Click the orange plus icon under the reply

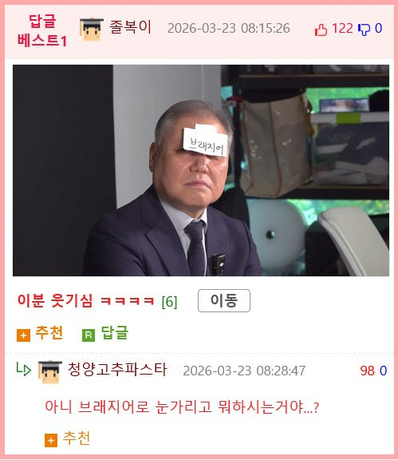click(51, 440)
